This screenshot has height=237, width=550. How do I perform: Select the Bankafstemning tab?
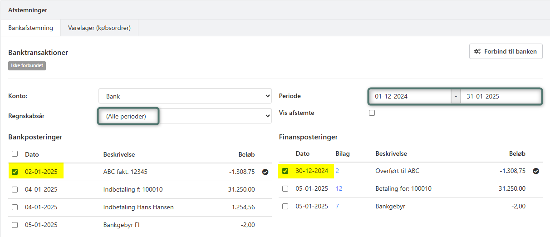tap(31, 28)
